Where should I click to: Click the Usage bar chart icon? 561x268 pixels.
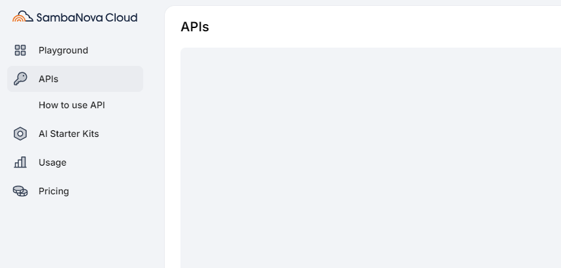20,162
